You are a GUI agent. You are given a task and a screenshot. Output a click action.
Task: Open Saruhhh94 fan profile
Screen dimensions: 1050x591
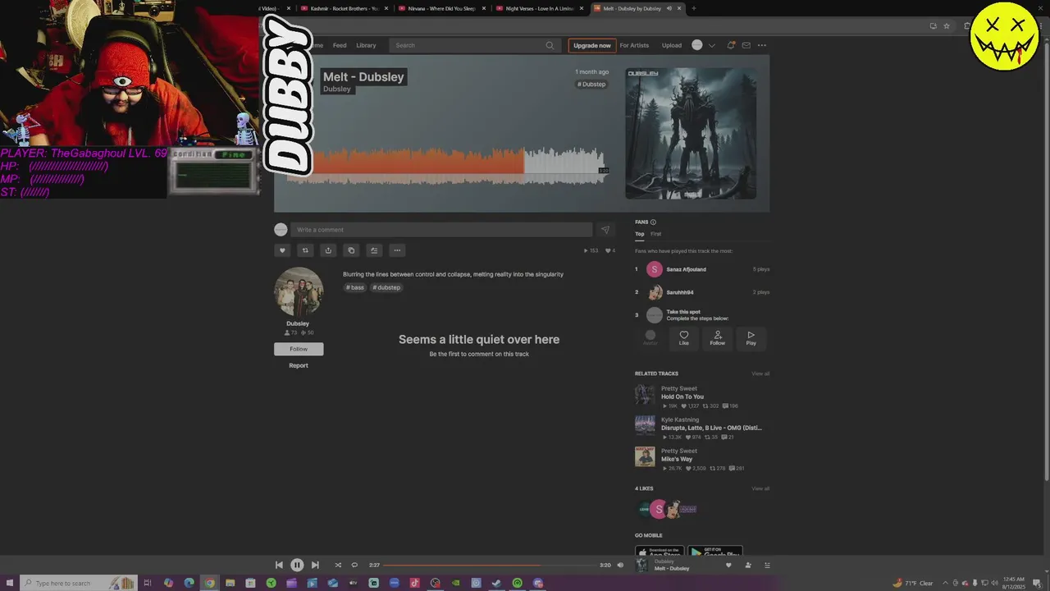[680, 292]
